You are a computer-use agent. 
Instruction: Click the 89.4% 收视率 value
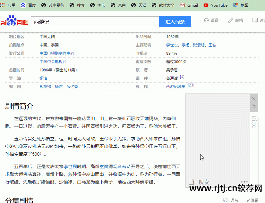(x=172, y=53)
